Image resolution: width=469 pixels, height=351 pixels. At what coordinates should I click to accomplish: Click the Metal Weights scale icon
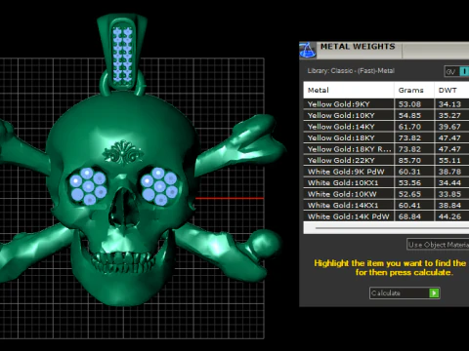click(x=308, y=50)
